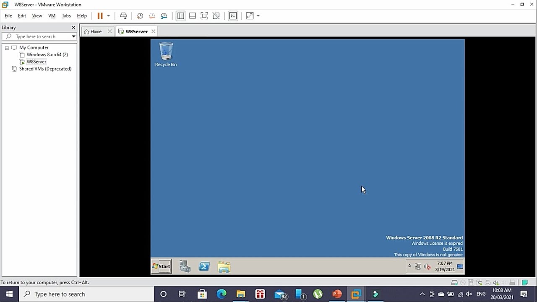The height and width of the screenshot is (302, 537).
Task: Open the File menu
Action: 8,16
